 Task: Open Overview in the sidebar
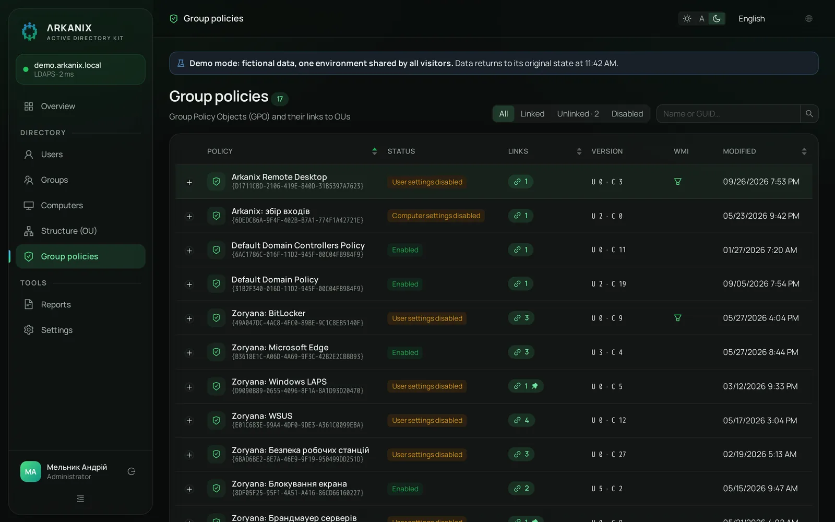[x=80, y=106]
